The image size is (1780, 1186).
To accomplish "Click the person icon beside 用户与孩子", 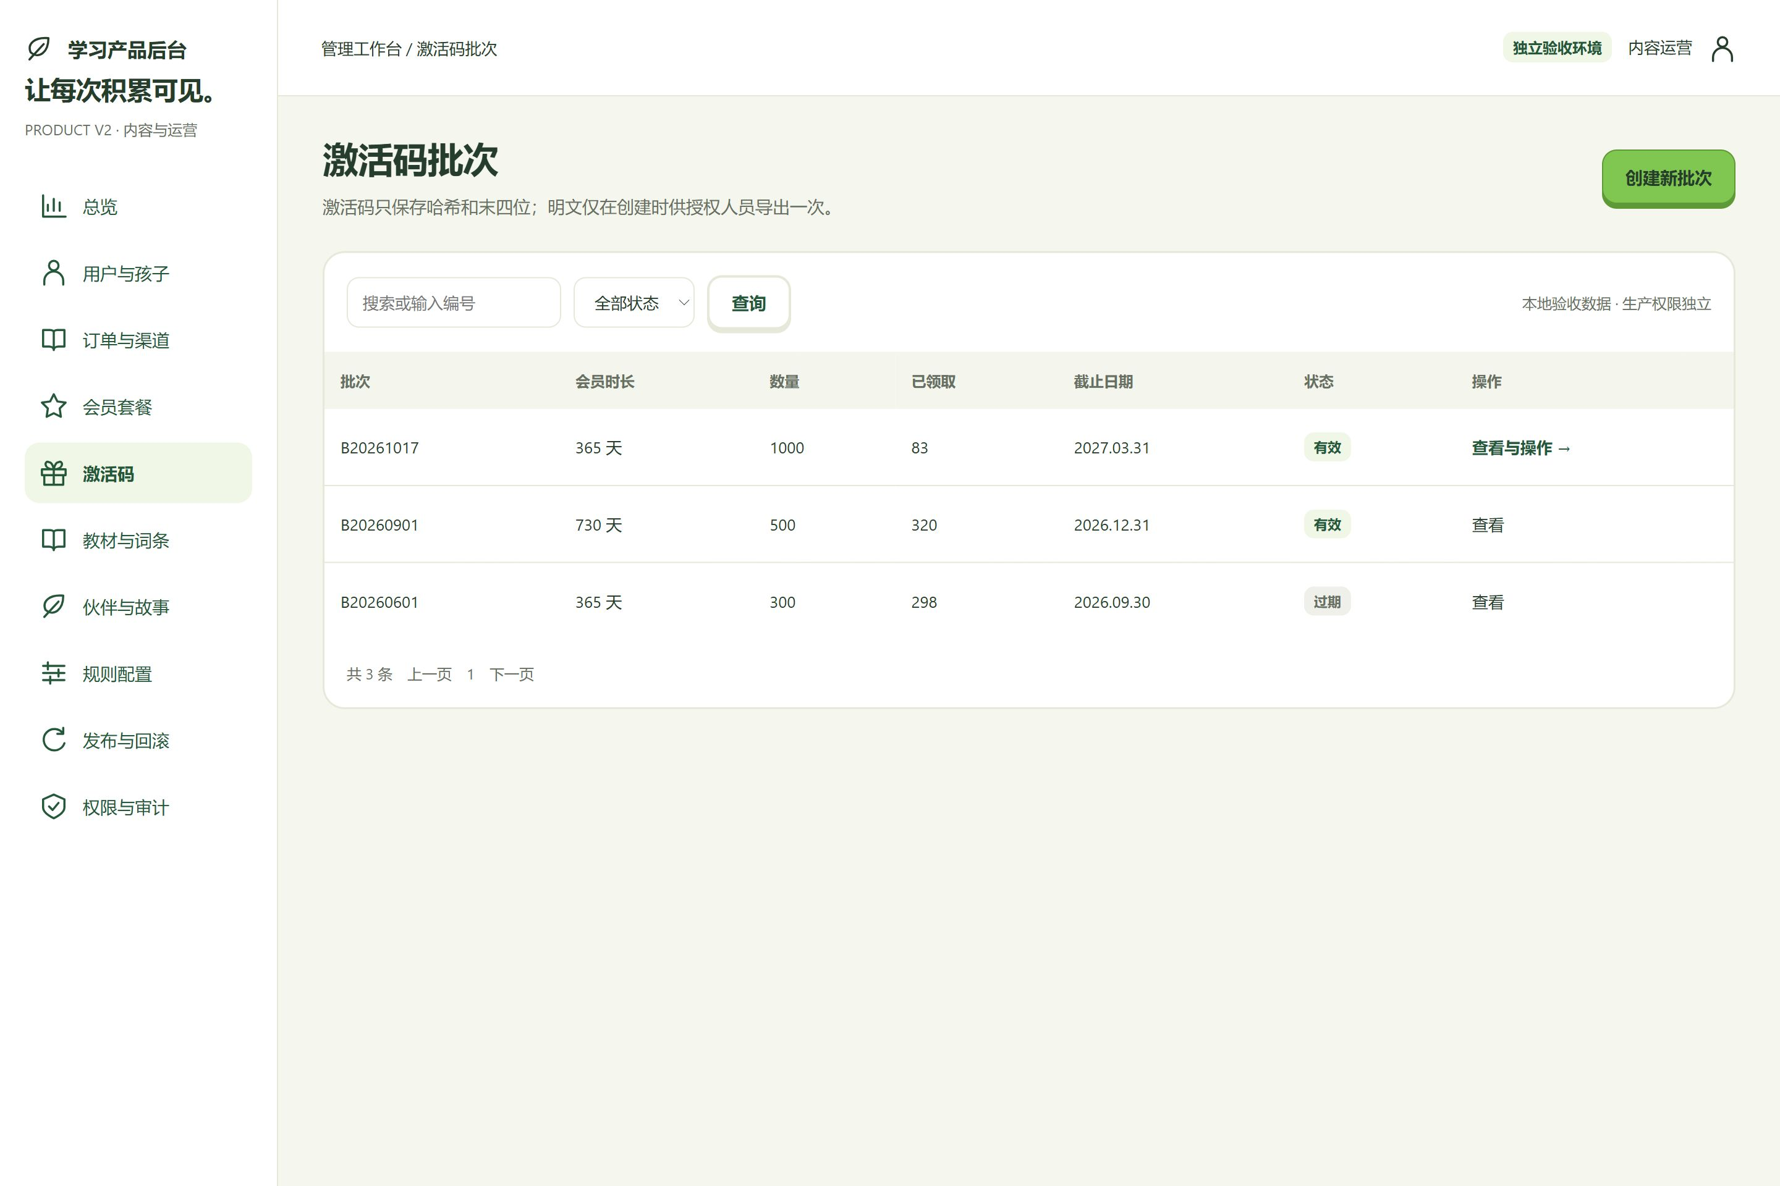I will coord(54,273).
